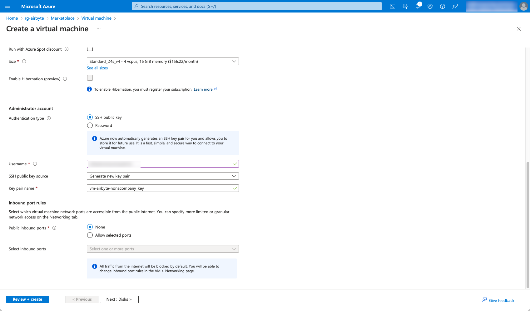Go to the Marketplace breadcrumb
The width and height of the screenshot is (530, 311).
(62, 18)
